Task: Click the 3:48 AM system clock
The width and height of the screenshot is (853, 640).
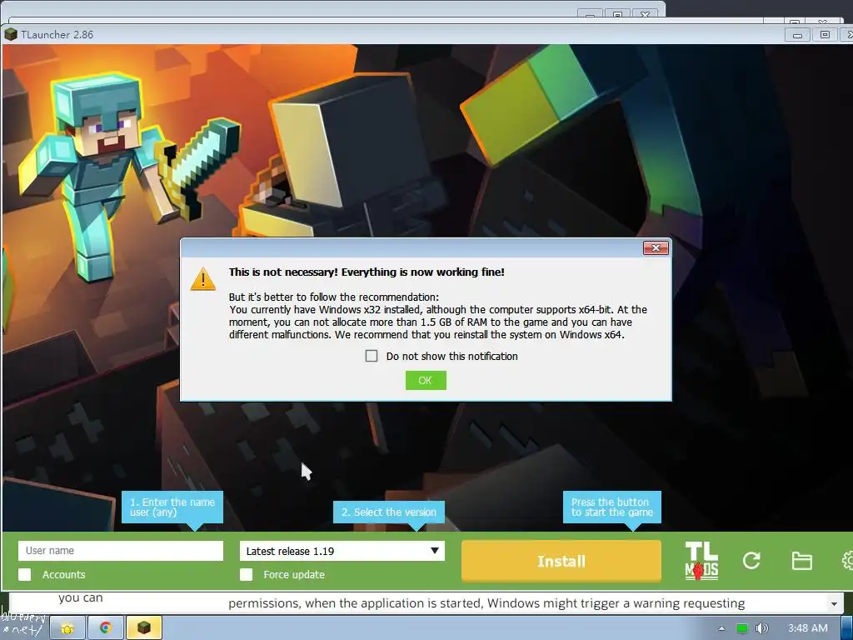Action: (808, 628)
